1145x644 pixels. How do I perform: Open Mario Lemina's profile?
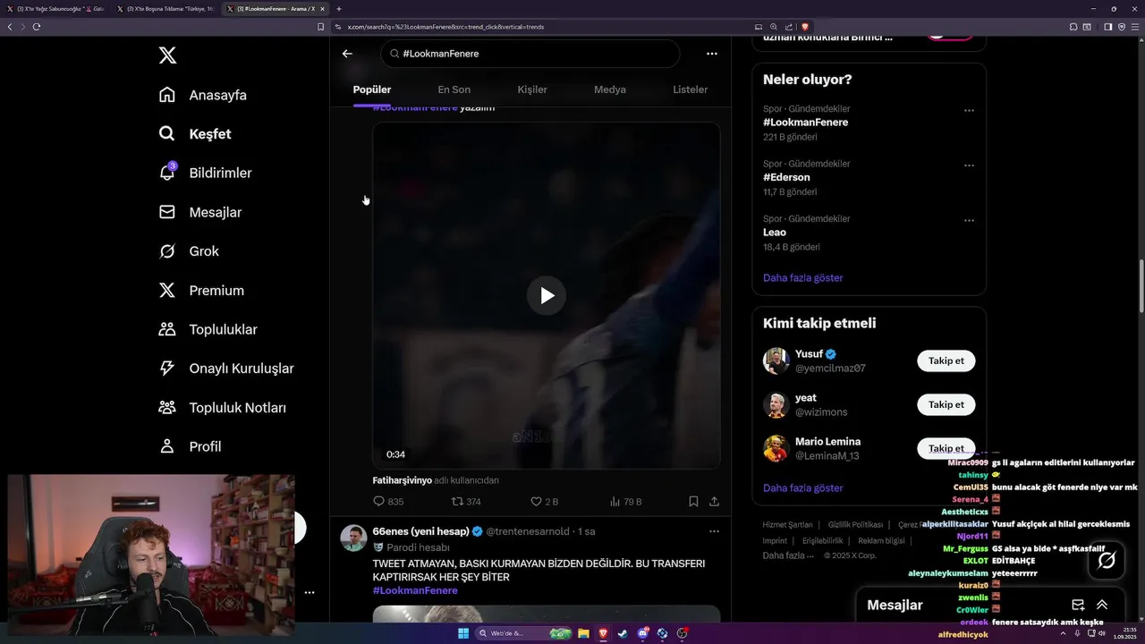tap(827, 442)
